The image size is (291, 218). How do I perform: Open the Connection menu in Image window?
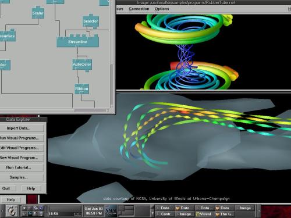(139, 9)
